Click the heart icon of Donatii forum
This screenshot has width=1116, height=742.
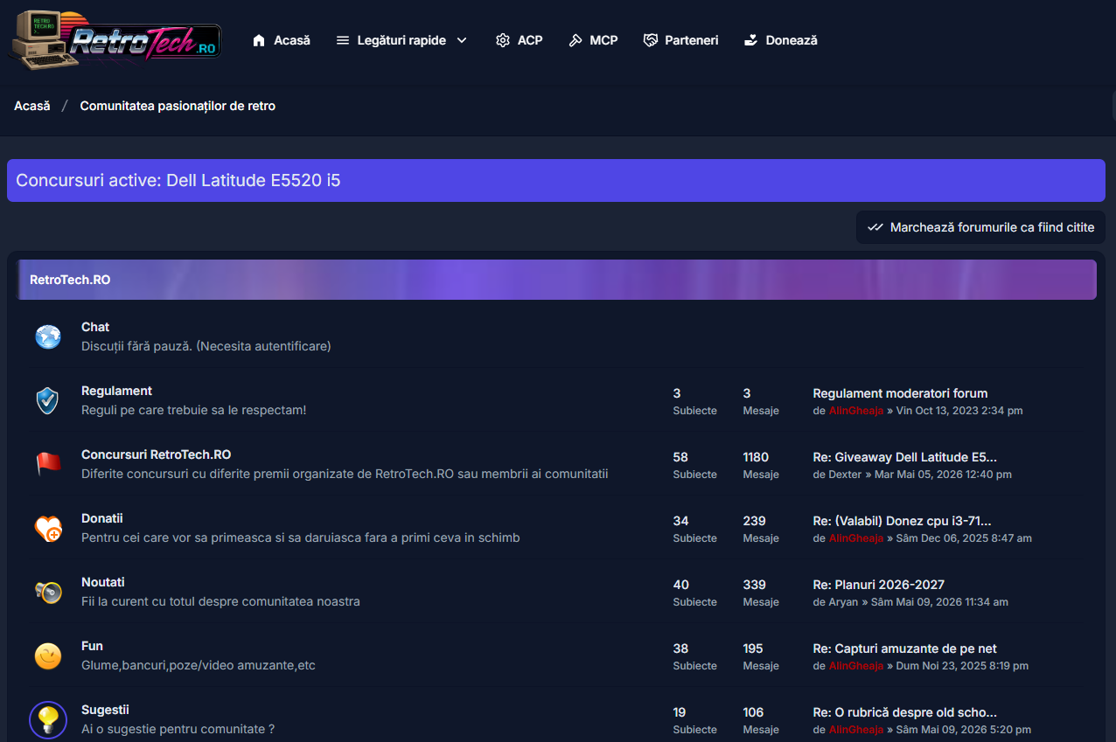tap(48, 528)
